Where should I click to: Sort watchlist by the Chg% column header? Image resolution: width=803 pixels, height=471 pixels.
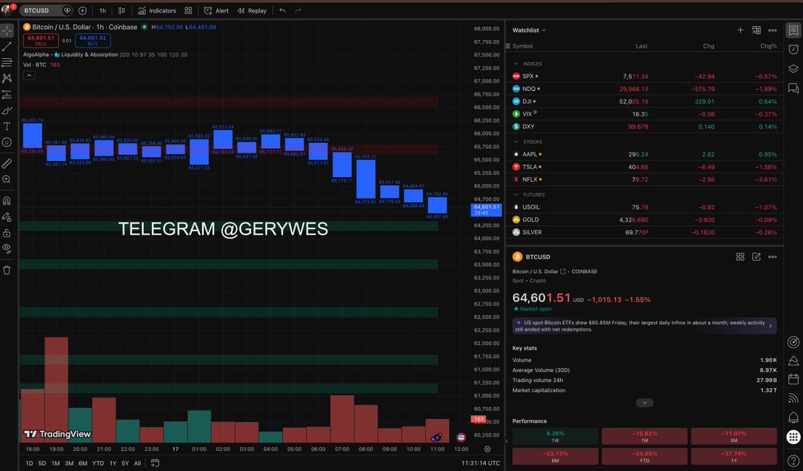click(769, 46)
